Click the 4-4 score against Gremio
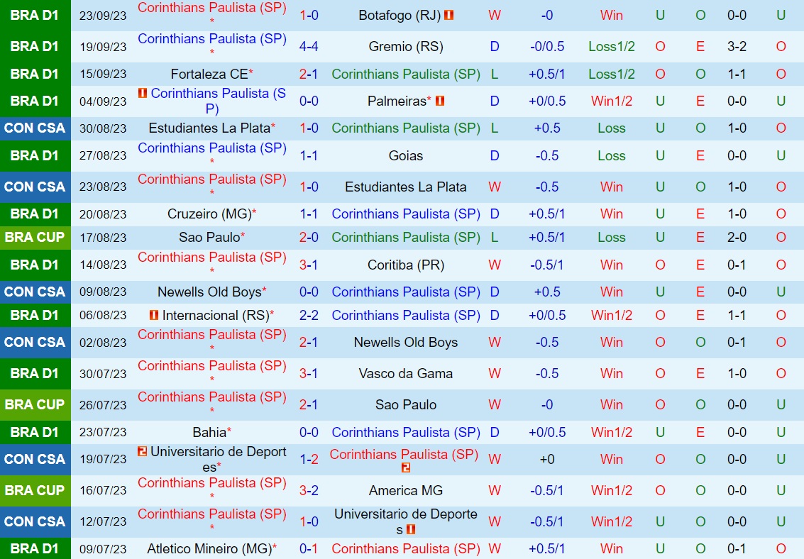The width and height of the screenshot is (804, 559). [309, 47]
